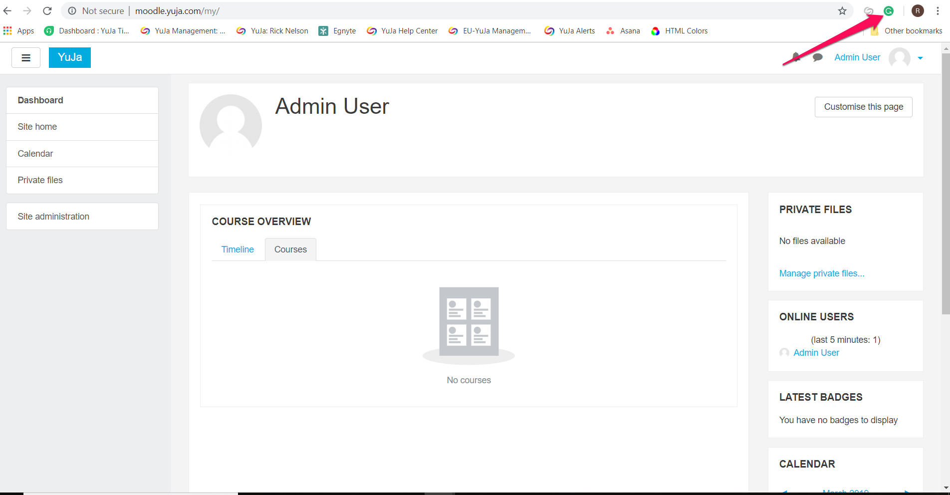950x495 pixels.
Task: Open the Manage private files link
Action: [x=822, y=273]
